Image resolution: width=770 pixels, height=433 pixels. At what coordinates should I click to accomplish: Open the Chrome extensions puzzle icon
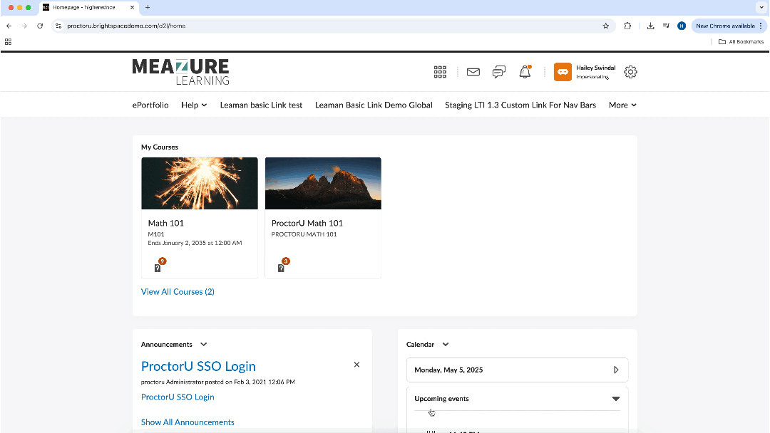coord(627,26)
